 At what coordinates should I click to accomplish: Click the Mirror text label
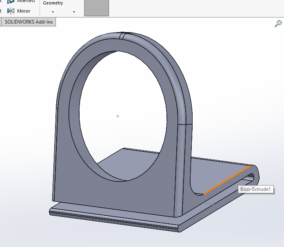click(x=24, y=11)
